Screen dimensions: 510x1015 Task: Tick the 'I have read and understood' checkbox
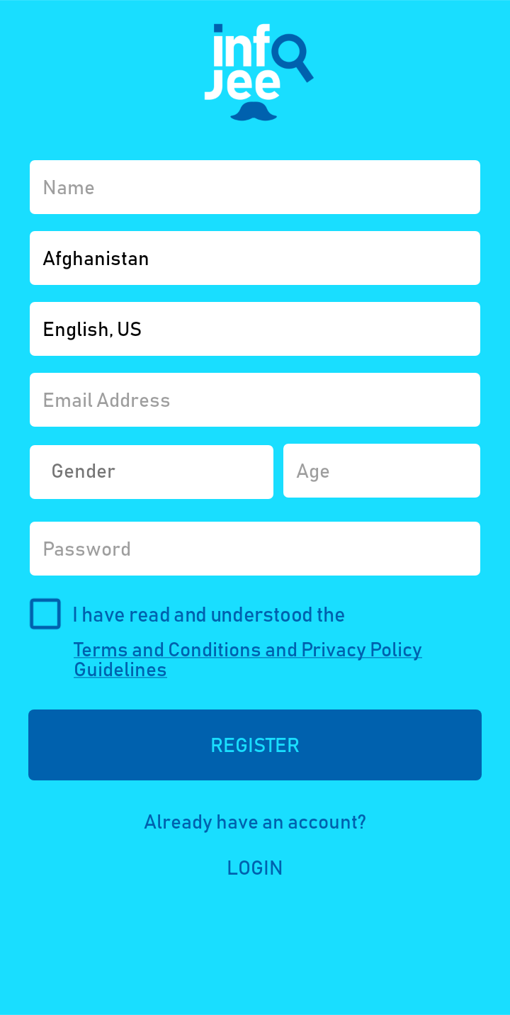45,614
